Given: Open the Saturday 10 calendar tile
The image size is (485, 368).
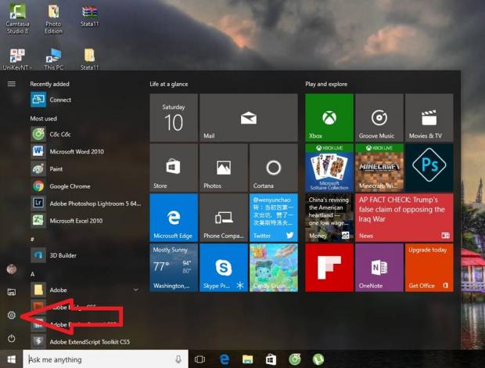Looking at the screenshot, I should pos(174,117).
